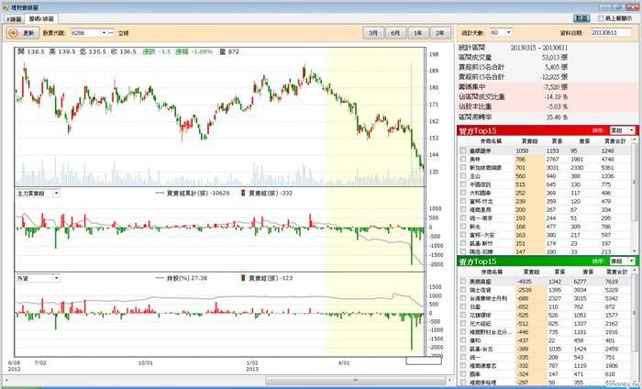Check the buy-side broker row with 1058 net

(463, 150)
